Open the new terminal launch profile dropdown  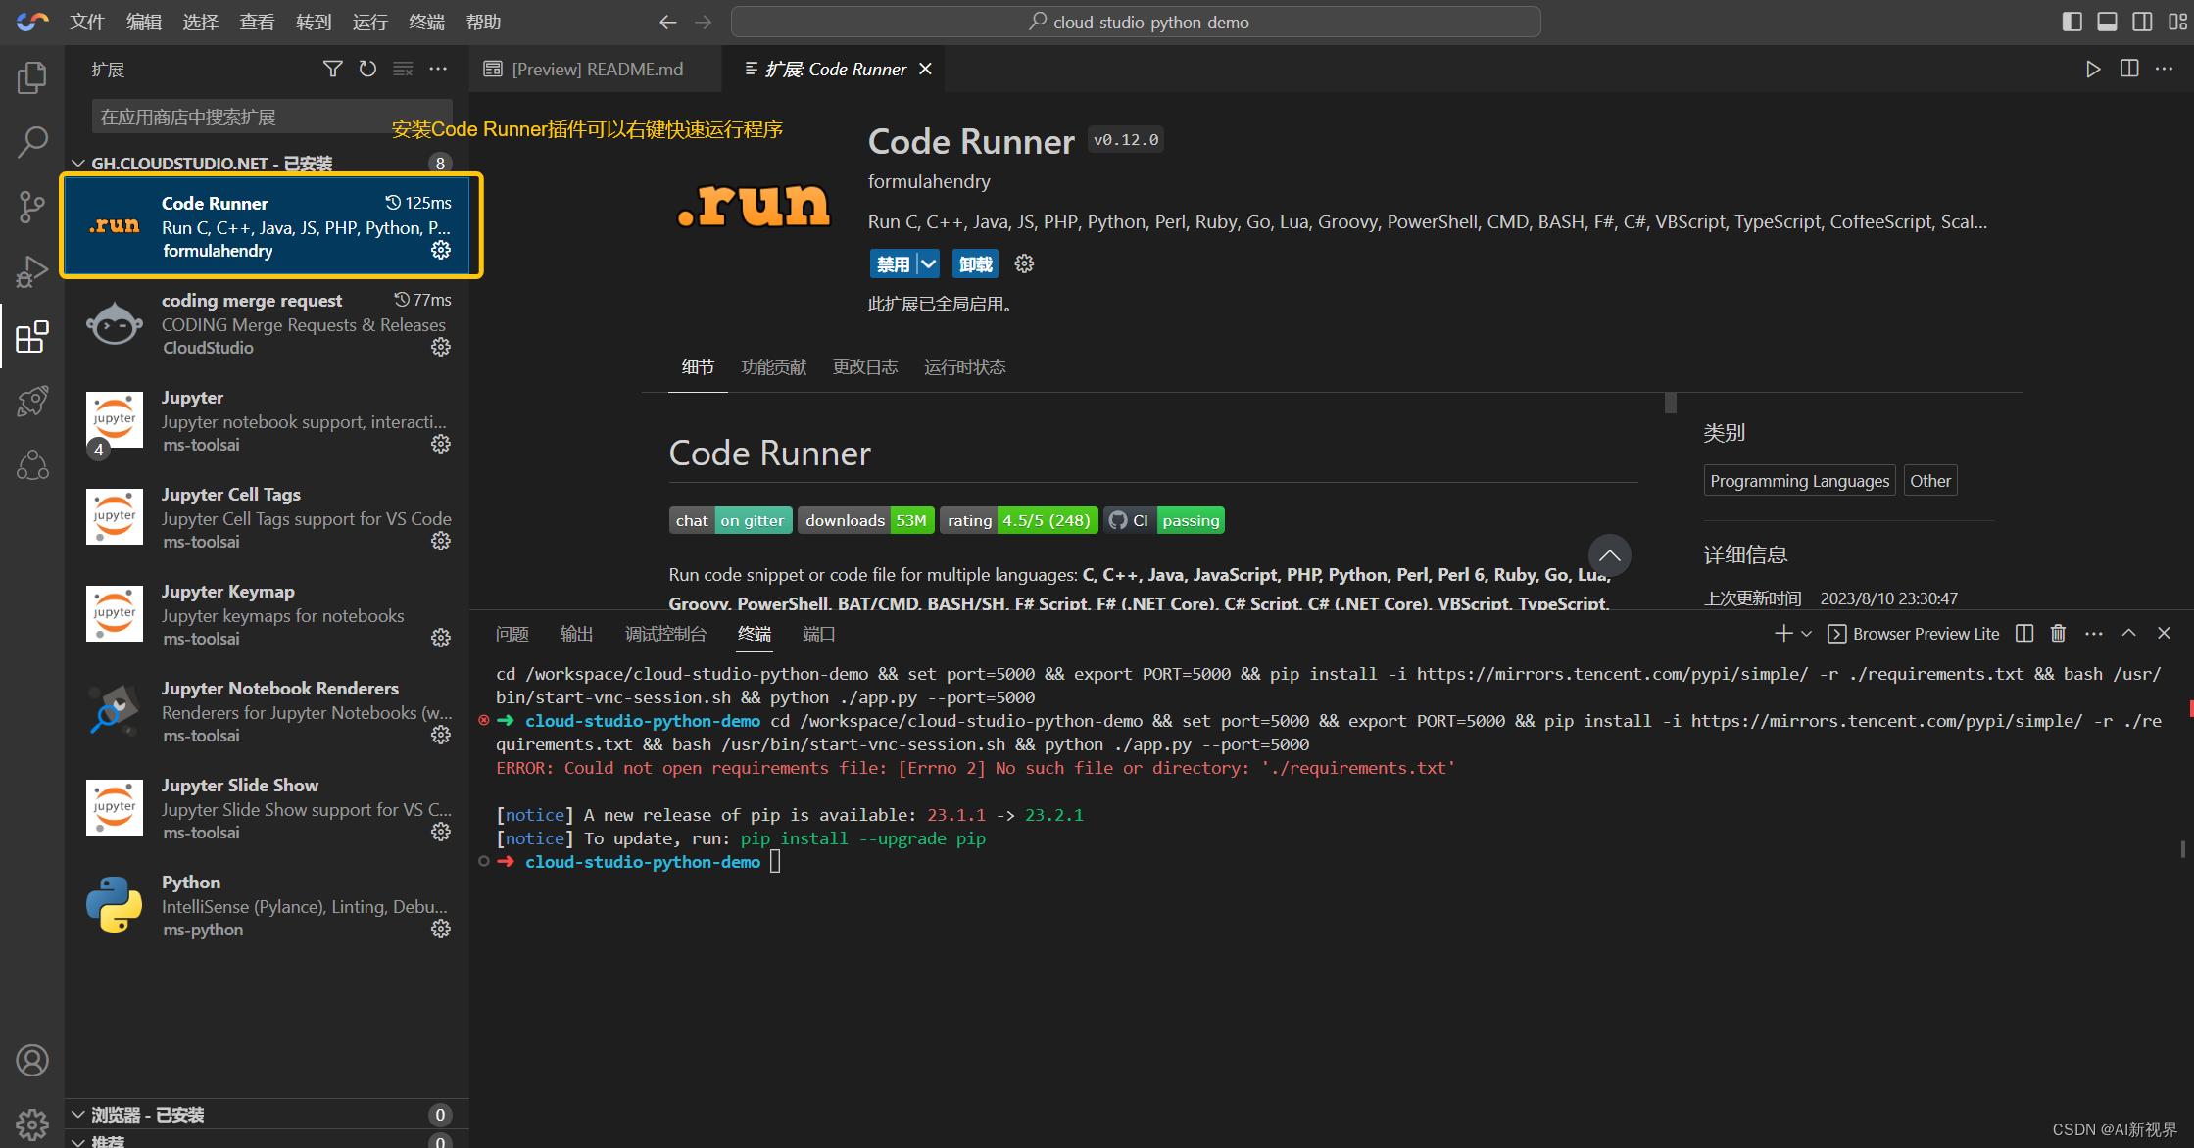point(1806,634)
